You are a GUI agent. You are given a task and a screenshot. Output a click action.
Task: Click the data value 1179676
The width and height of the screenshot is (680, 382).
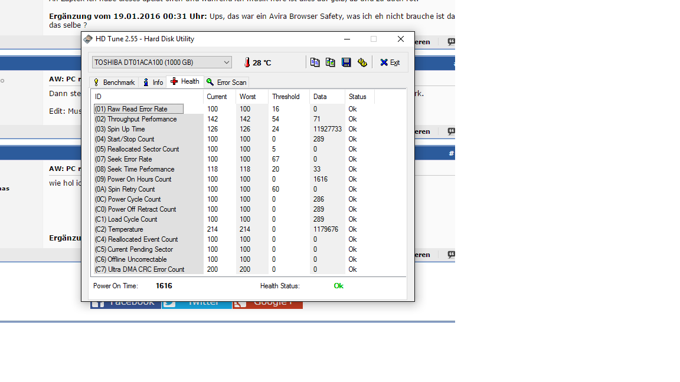(326, 229)
